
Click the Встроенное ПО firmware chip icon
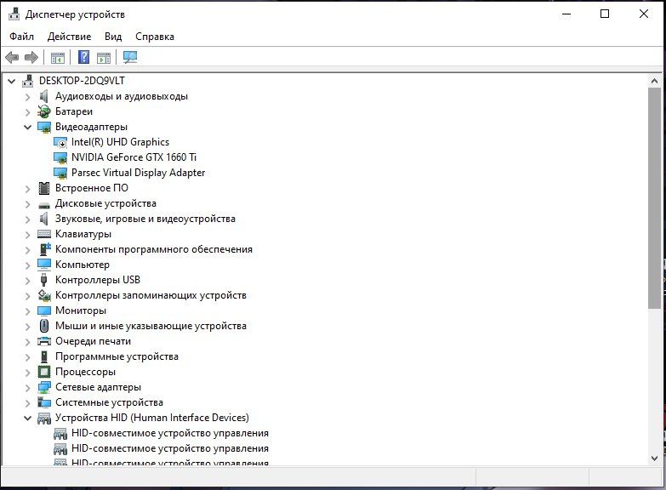44,188
